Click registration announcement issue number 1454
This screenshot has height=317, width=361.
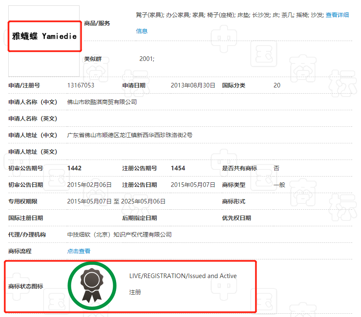(x=178, y=168)
